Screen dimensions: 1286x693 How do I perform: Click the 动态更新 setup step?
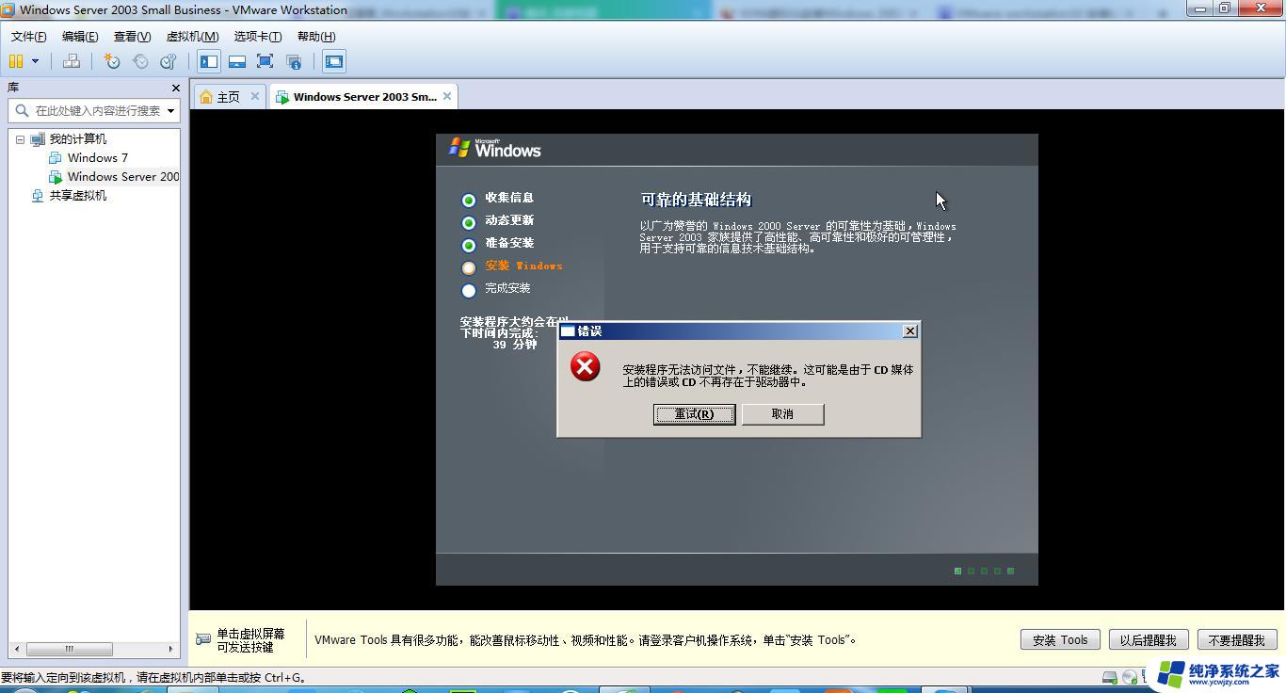click(x=509, y=220)
